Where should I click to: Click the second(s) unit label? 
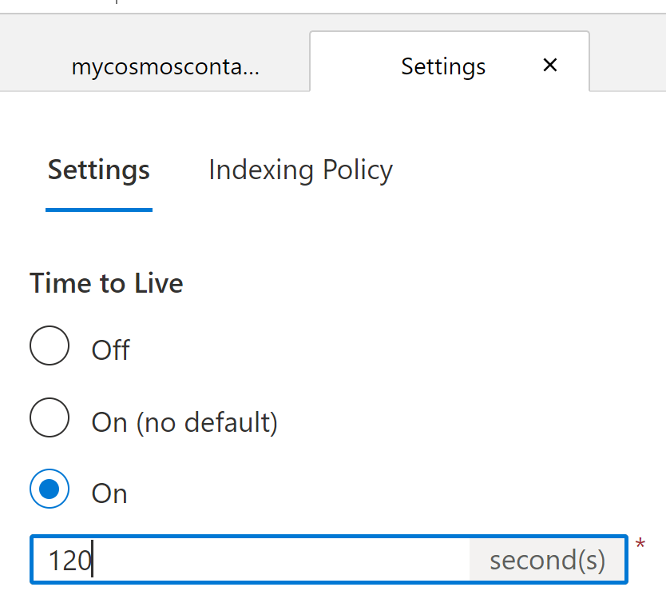(548, 560)
